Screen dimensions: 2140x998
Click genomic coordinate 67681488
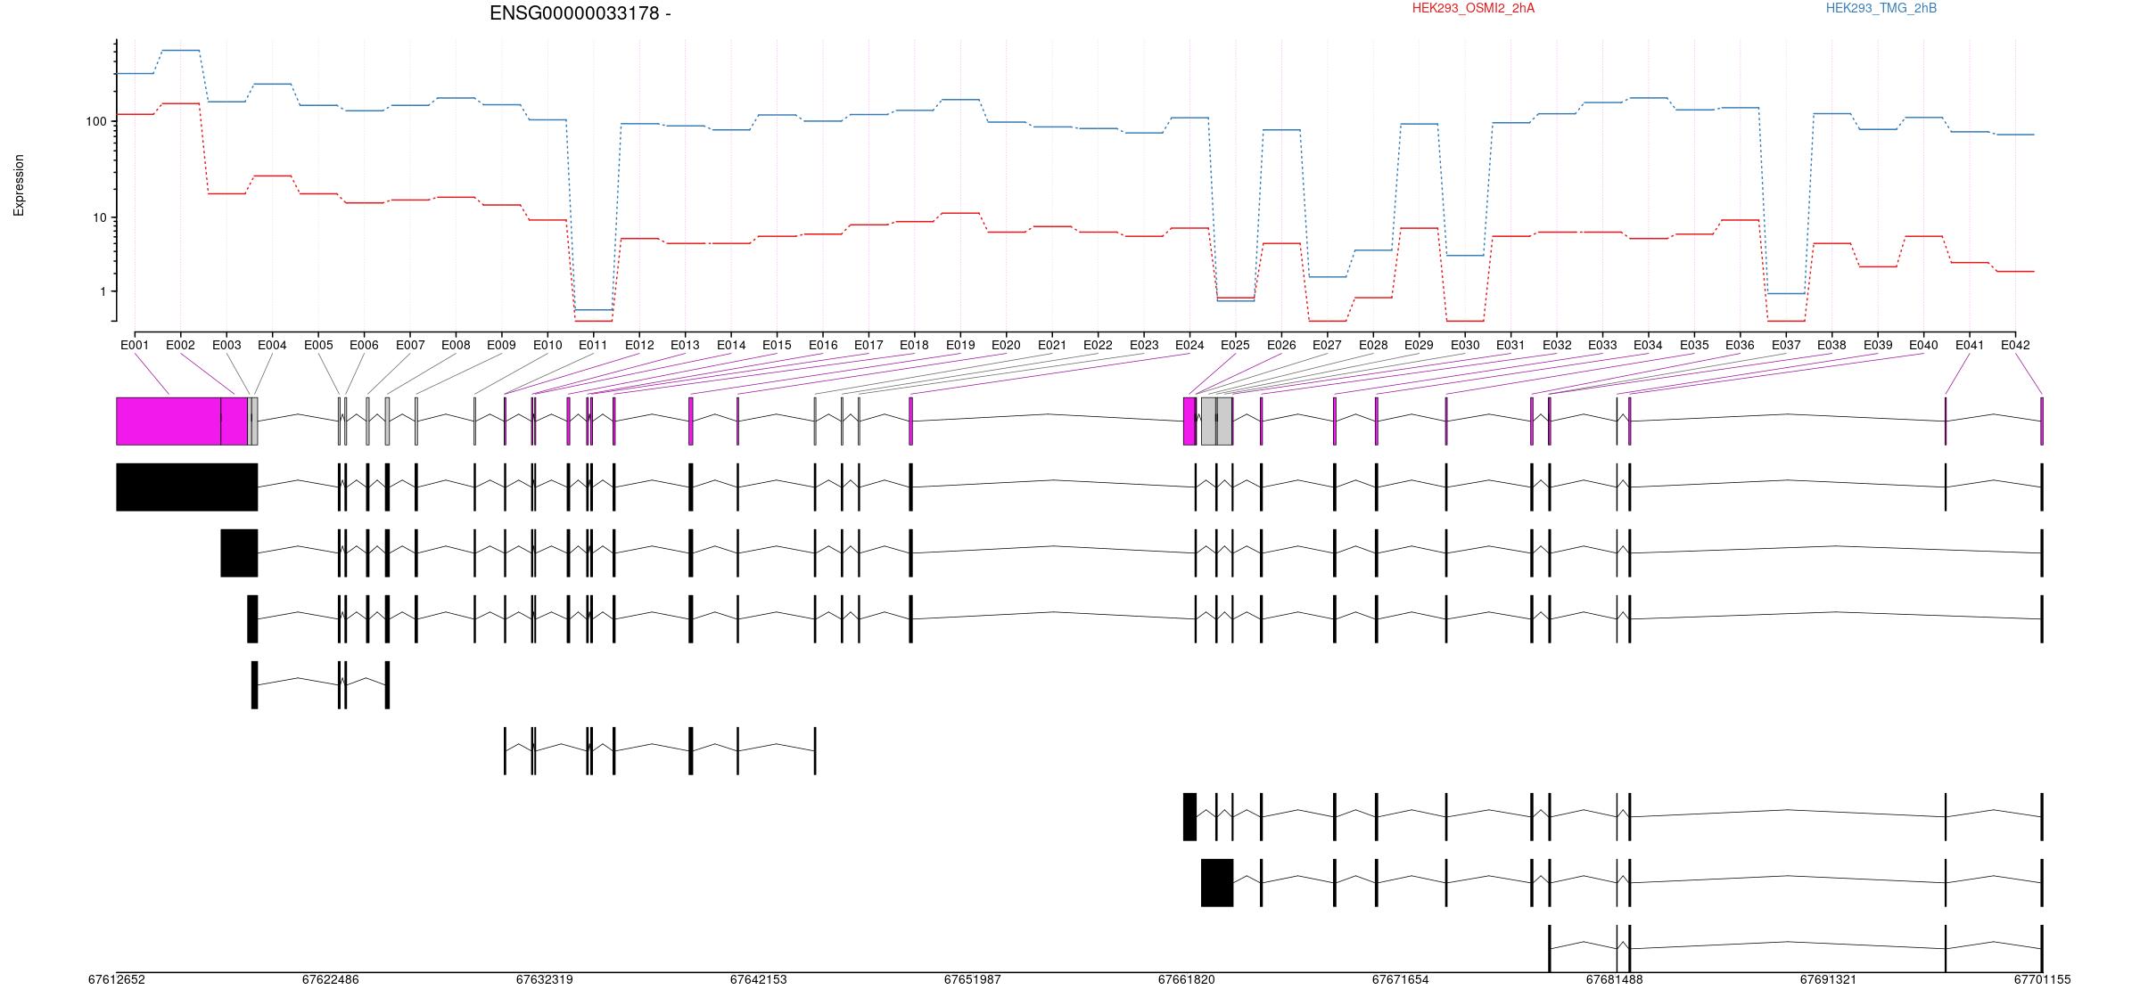tap(1615, 979)
